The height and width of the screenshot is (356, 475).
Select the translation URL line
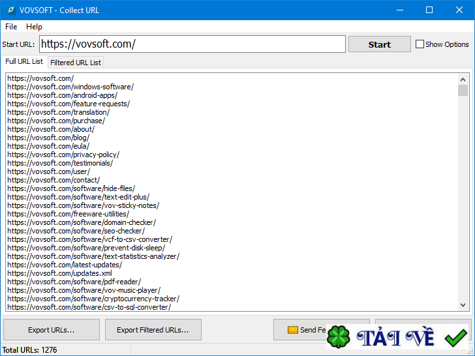tap(59, 112)
